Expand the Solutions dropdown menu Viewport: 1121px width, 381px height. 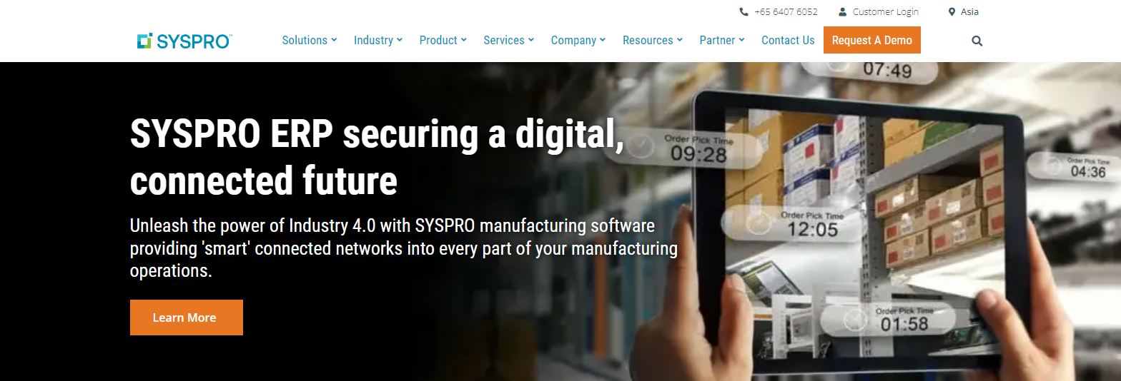coord(310,40)
